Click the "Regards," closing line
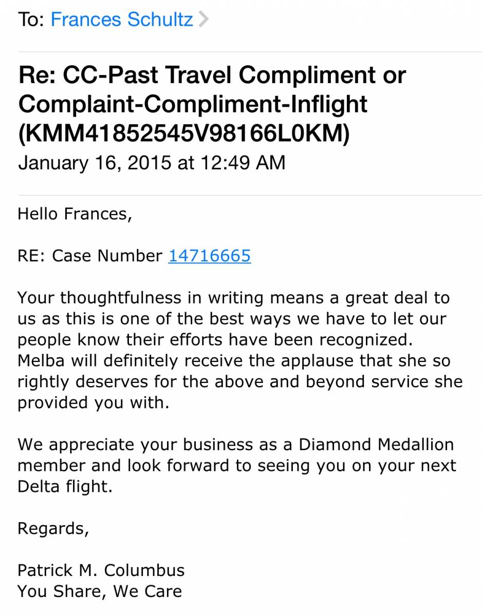 click(53, 528)
